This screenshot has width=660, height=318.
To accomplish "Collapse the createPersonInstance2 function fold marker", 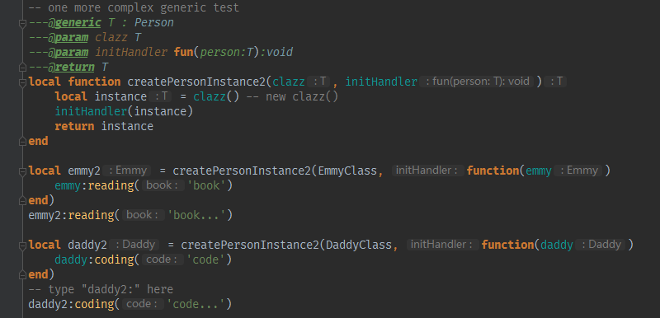I will tap(22, 82).
